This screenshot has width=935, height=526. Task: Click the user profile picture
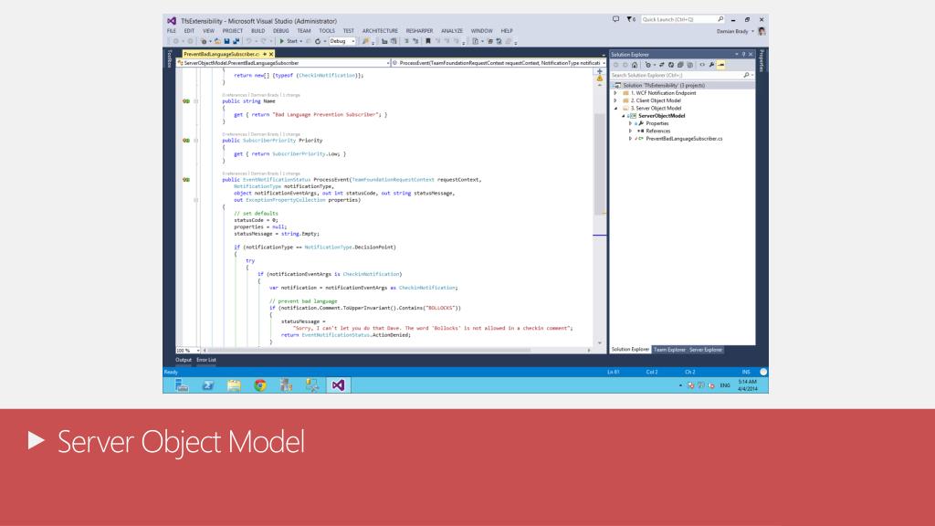coord(762,31)
